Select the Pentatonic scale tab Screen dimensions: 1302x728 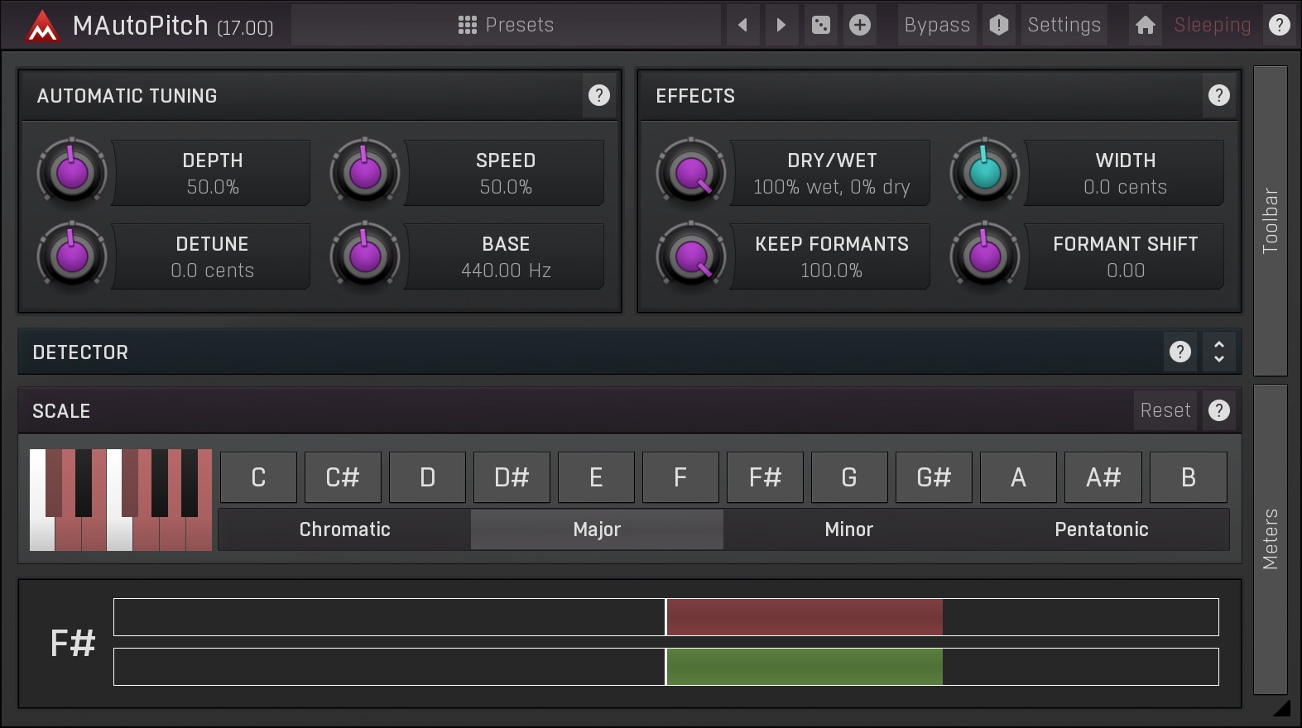click(x=1101, y=529)
